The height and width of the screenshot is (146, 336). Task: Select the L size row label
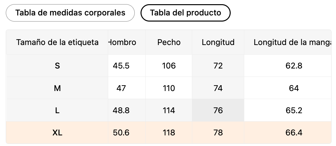pos(57,110)
